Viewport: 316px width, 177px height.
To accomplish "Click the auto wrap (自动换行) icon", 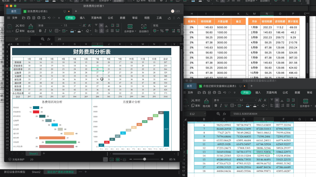I will tap(143, 28).
